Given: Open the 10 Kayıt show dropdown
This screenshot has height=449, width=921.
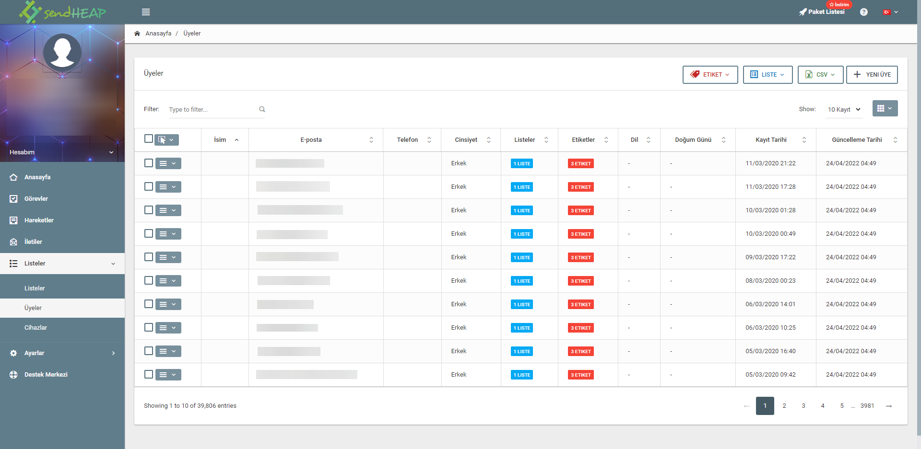Looking at the screenshot, I should [844, 110].
